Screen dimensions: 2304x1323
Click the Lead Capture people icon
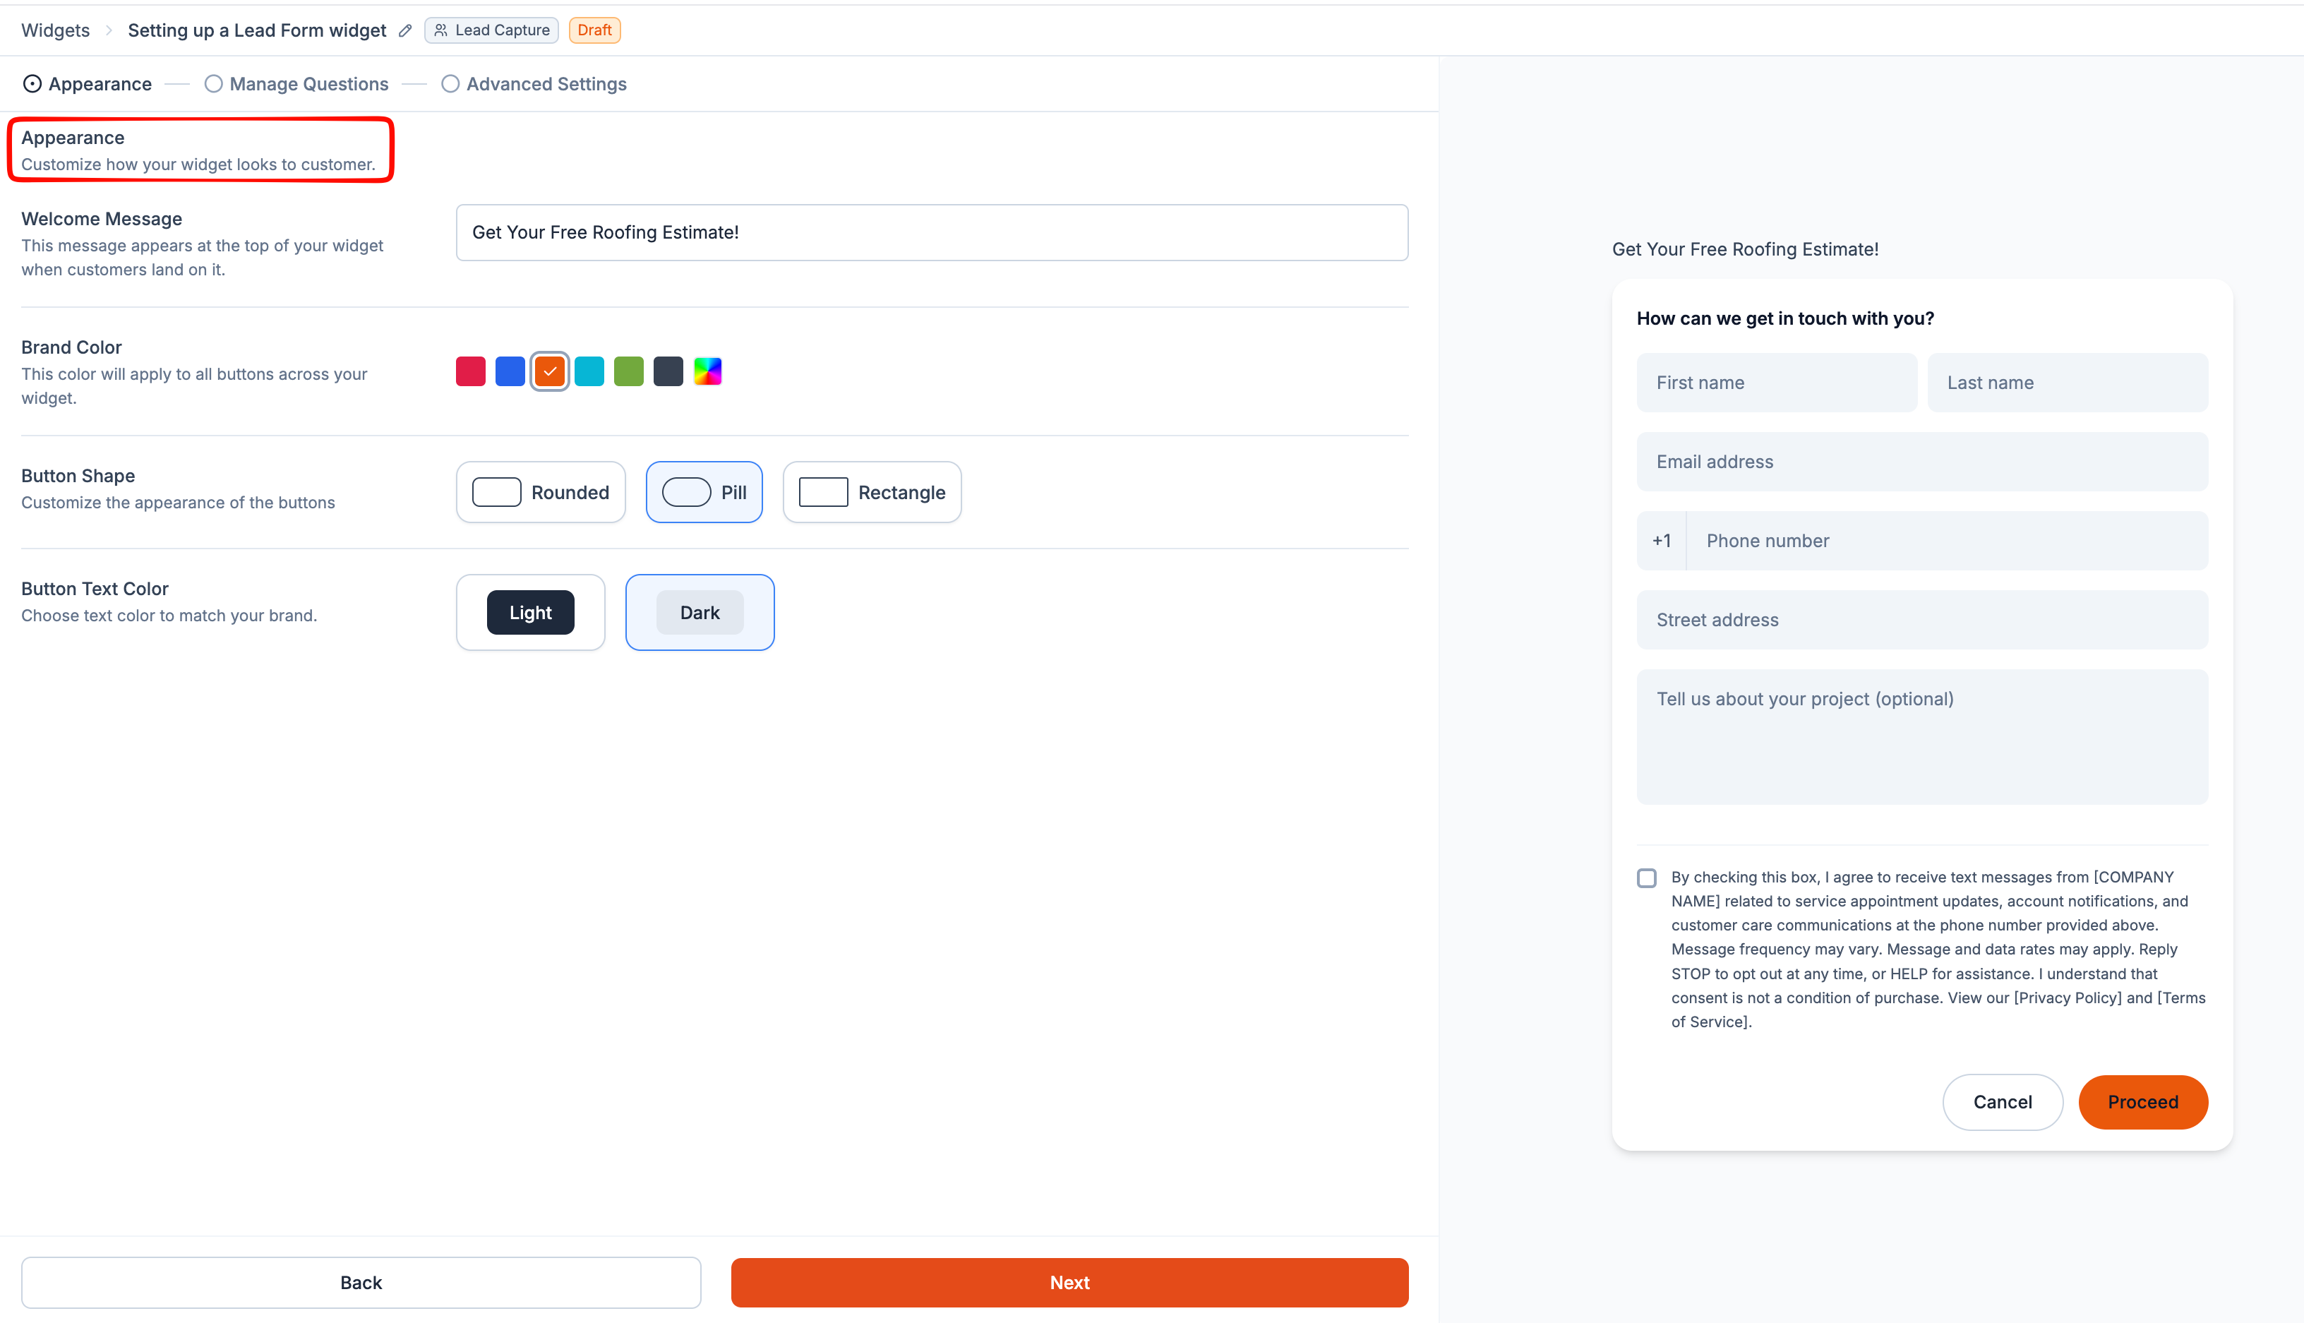pyautogui.click(x=440, y=30)
